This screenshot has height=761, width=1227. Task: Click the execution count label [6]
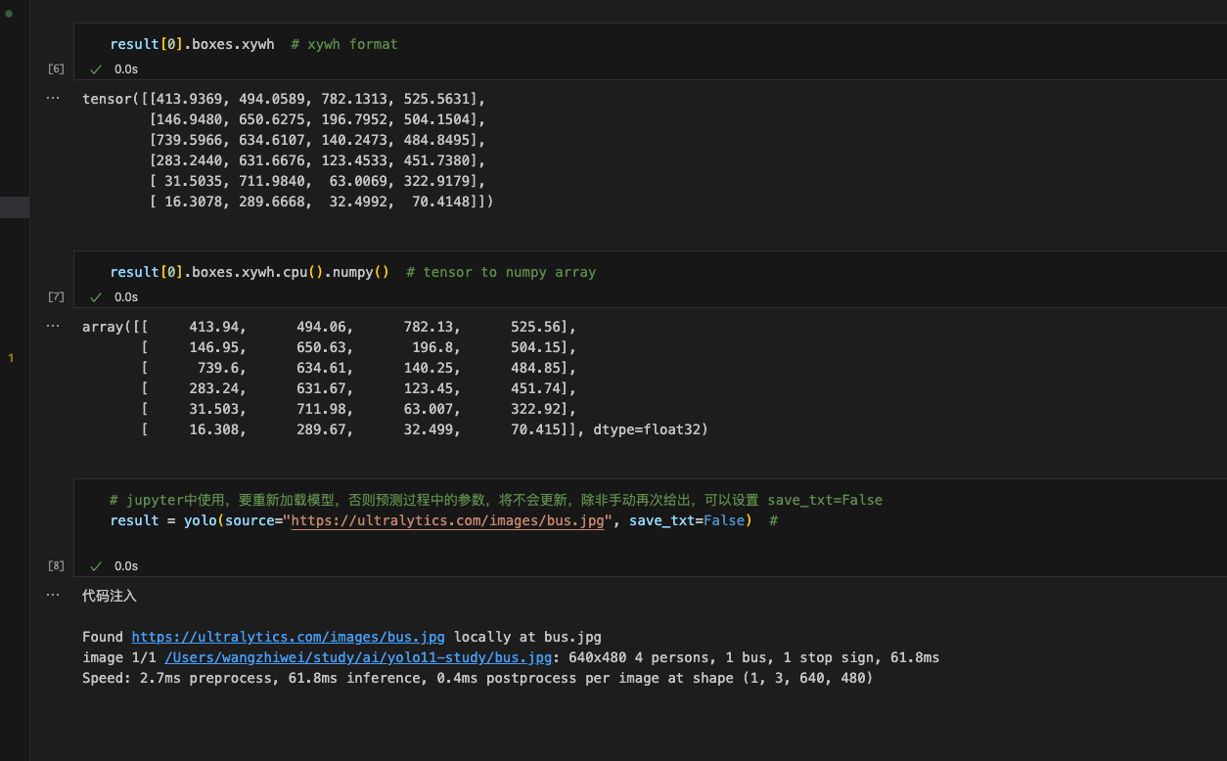[56, 69]
